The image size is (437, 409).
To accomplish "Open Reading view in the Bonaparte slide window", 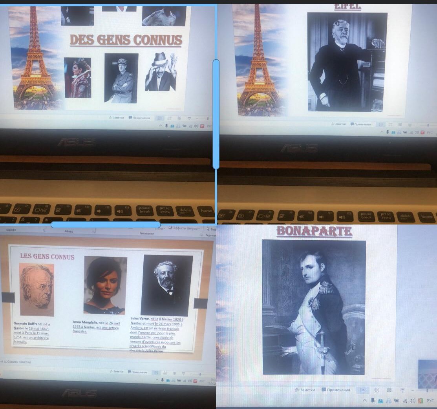I will (389, 390).
